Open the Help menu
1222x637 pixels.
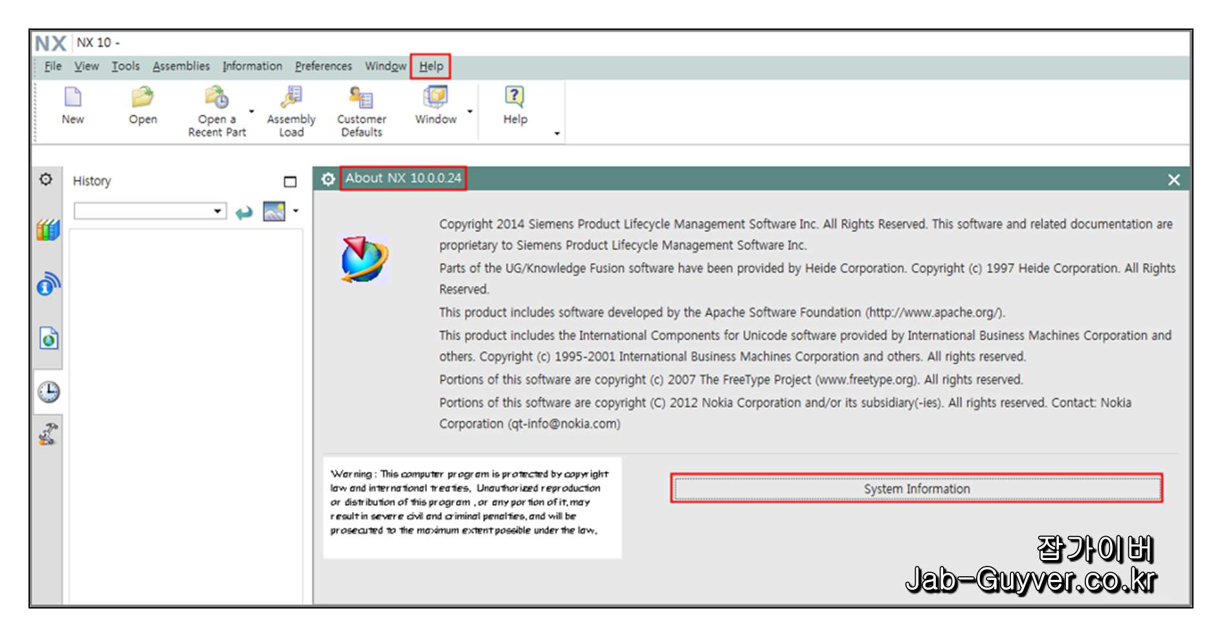tap(431, 66)
